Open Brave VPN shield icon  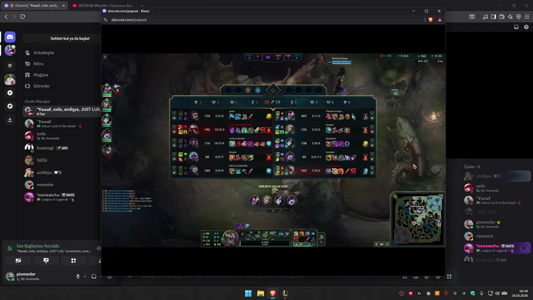[x=518, y=17]
